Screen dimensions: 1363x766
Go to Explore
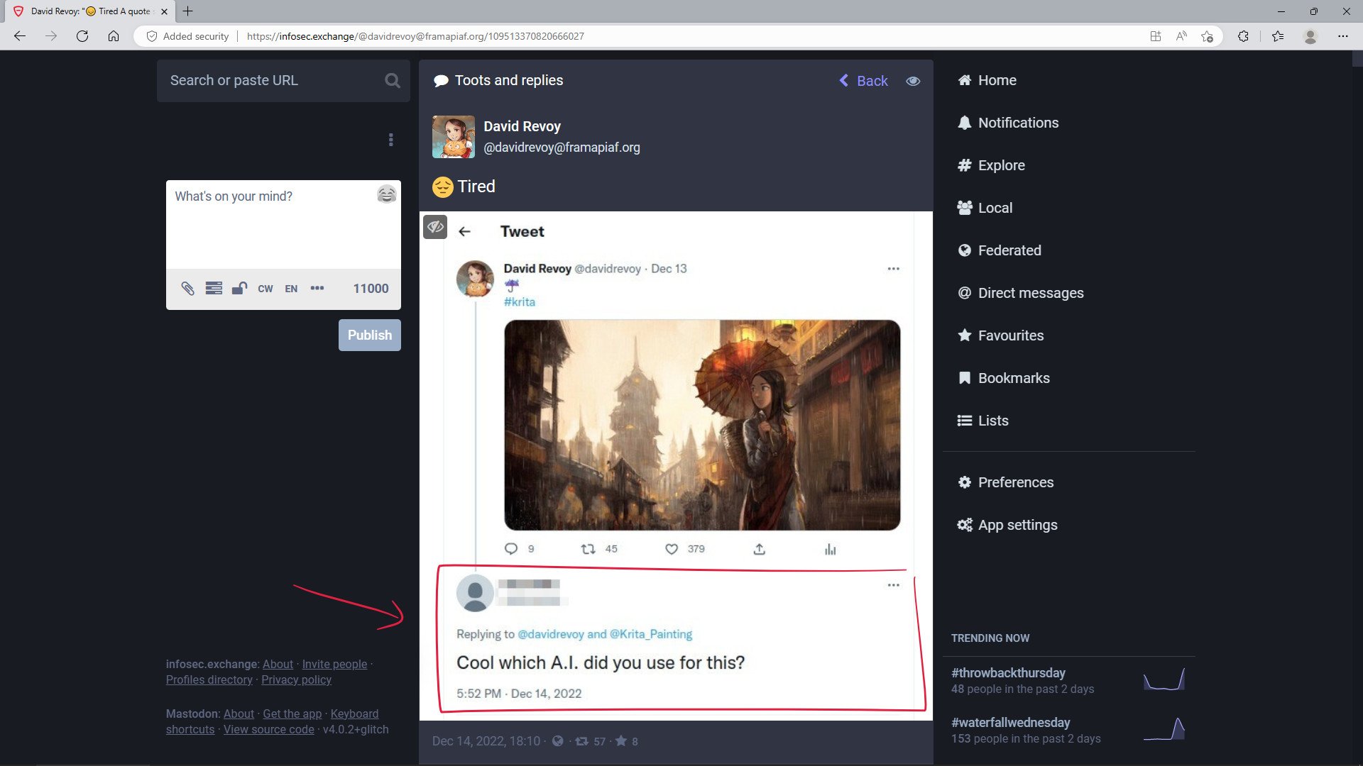coord(991,166)
